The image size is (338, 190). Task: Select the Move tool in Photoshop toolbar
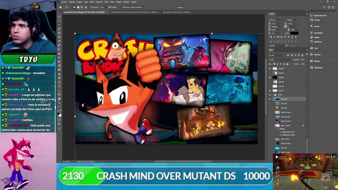(59, 16)
